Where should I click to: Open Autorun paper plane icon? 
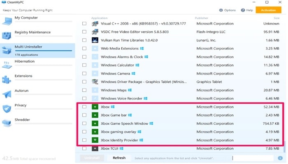(7, 94)
